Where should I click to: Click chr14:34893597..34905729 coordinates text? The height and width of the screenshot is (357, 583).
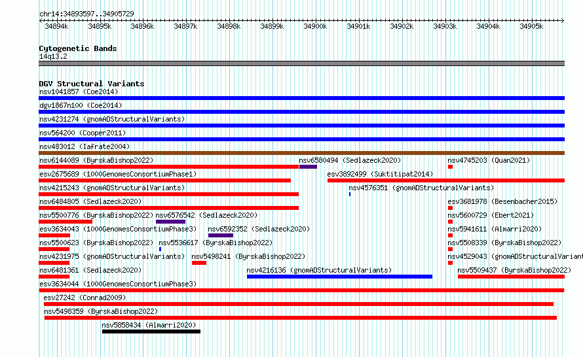(86, 14)
